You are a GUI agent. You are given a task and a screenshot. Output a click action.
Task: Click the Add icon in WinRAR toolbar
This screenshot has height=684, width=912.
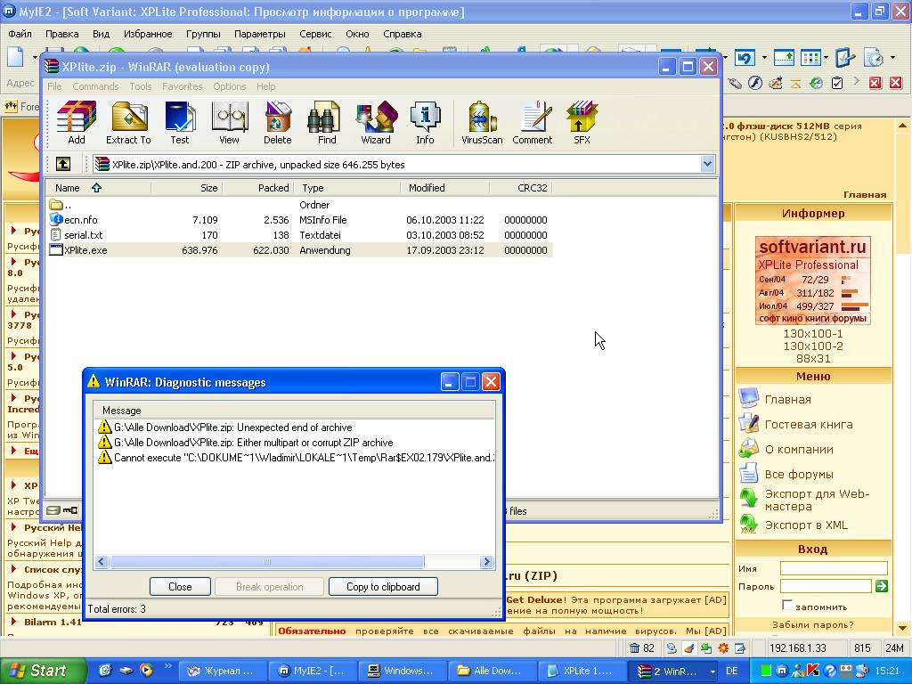point(77,123)
